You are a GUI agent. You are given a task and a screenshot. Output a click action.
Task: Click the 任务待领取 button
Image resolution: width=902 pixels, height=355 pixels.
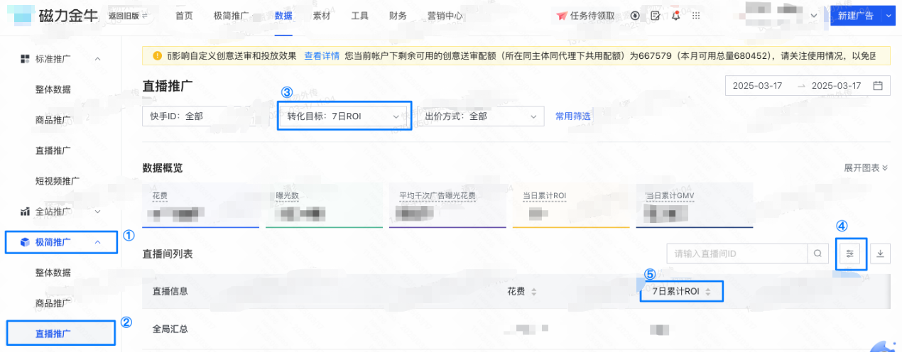click(586, 16)
